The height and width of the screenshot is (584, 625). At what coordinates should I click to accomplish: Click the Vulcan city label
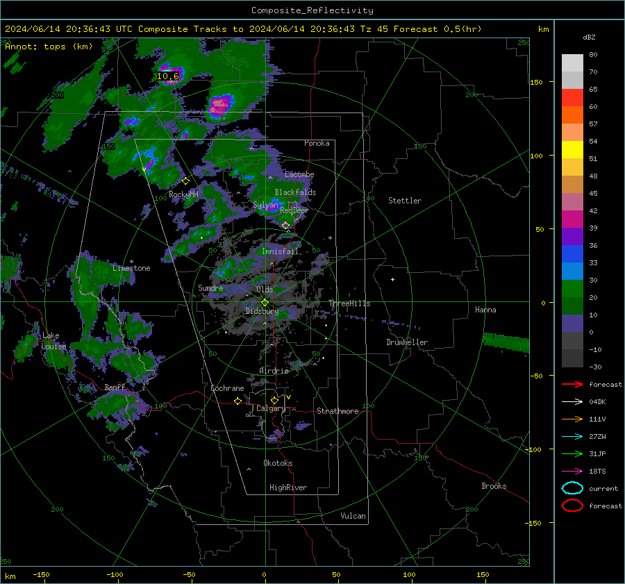(x=353, y=516)
